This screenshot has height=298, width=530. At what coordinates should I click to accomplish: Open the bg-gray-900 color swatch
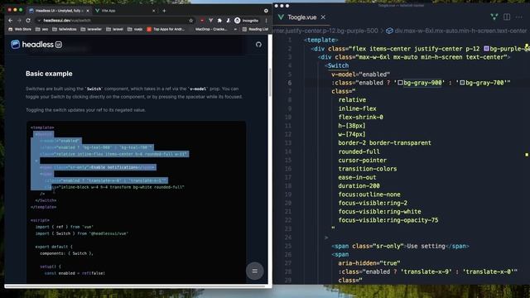click(400, 83)
